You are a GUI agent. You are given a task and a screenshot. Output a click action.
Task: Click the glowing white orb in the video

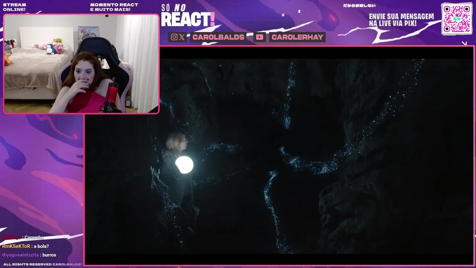(x=184, y=165)
